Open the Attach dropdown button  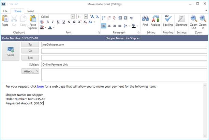pyautogui.click(x=30, y=71)
